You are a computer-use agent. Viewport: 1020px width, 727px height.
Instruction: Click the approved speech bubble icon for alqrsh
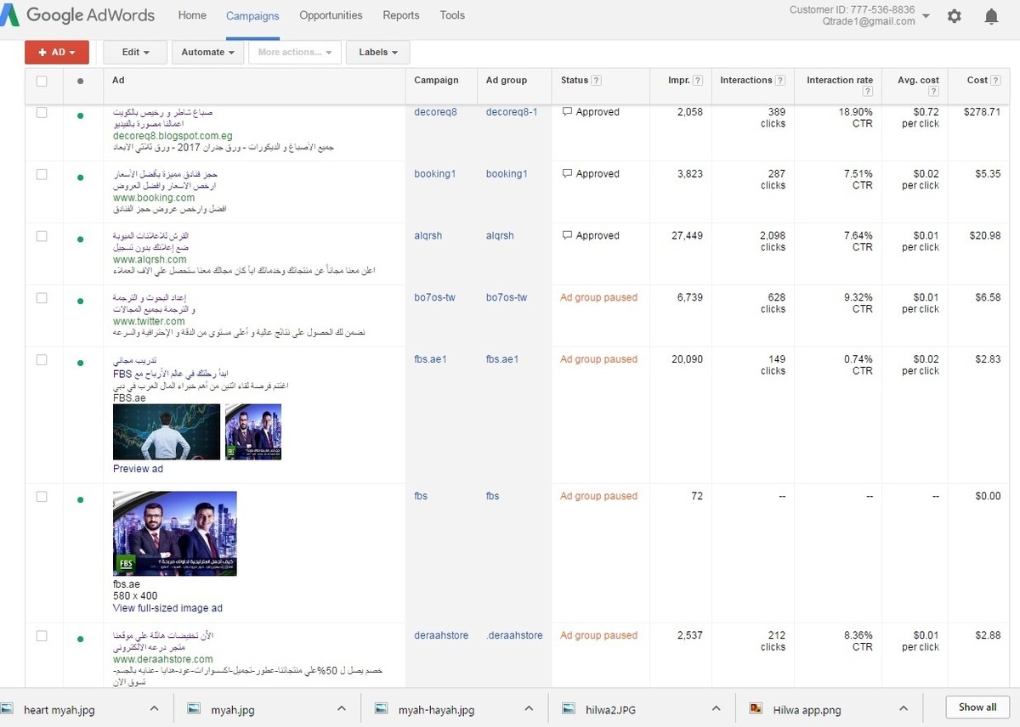(x=567, y=236)
